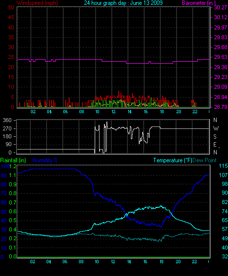Click the green 0.0 rainfall axis label
228x276 pixels.
(x=13, y=257)
